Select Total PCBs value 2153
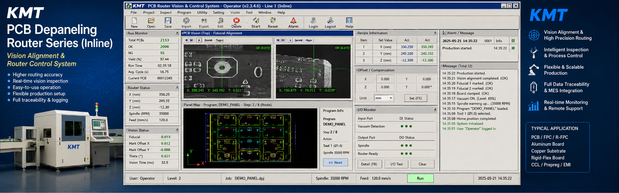Image resolution: width=619 pixels, height=193 pixels. (164, 40)
